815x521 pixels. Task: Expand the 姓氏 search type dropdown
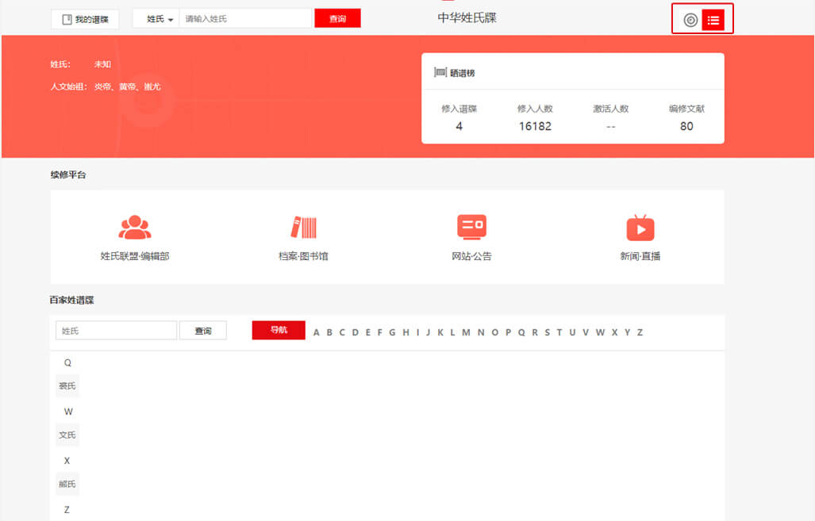pyautogui.click(x=160, y=19)
